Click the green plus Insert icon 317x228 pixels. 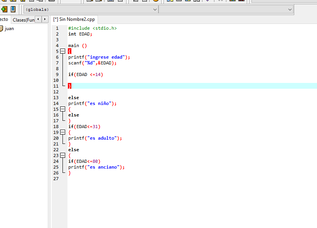pyautogui.click(x=4, y=9)
